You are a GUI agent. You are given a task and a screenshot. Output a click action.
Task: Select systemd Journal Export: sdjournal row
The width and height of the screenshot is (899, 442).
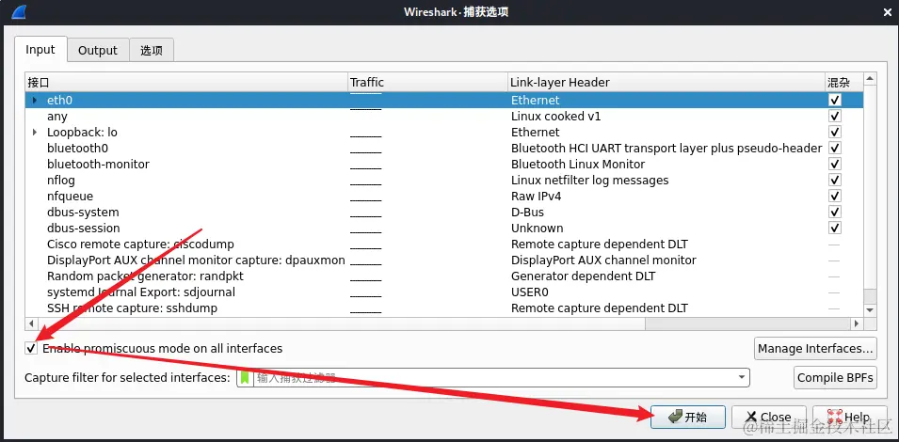pos(444,292)
